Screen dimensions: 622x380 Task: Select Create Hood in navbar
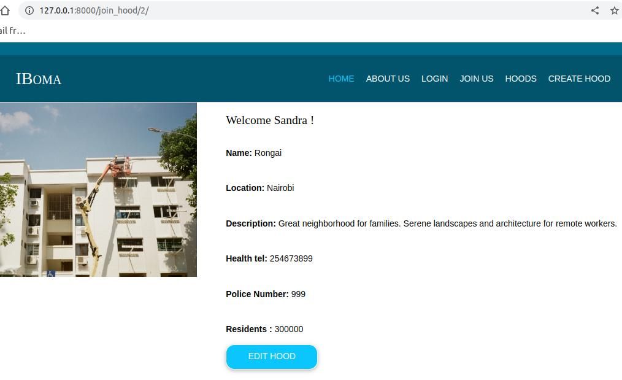coord(579,79)
